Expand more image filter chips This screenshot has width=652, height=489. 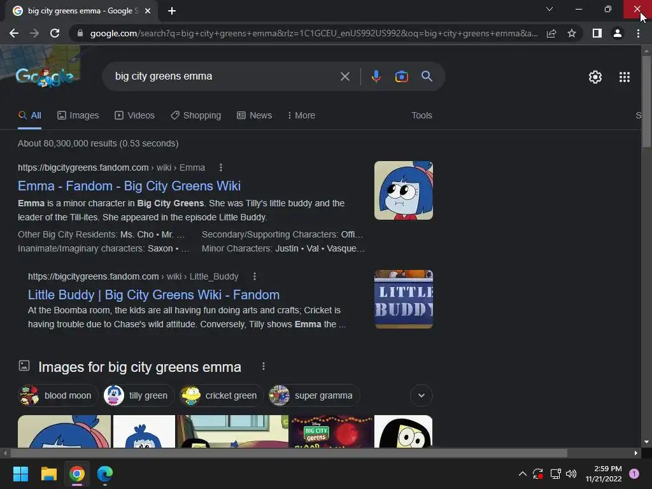point(422,395)
